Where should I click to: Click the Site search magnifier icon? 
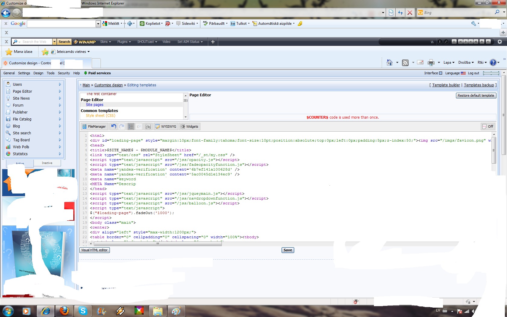[x=8, y=133]
